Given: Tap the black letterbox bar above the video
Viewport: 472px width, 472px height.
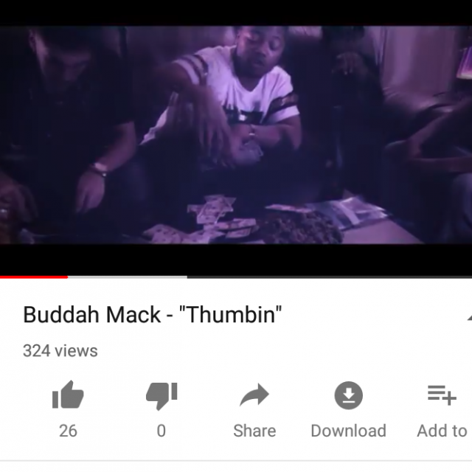Looking at the screenshot, I should (236, 13).
